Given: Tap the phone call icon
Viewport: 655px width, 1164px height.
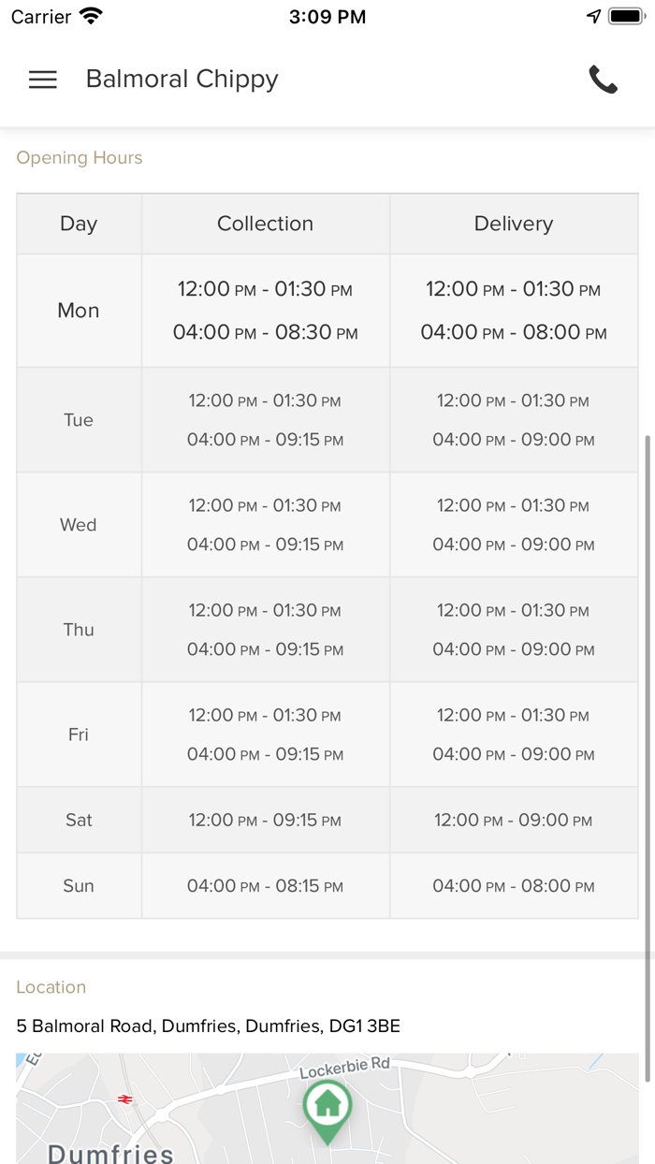Looking at the screenshot, I should click(x=604, y=80).
